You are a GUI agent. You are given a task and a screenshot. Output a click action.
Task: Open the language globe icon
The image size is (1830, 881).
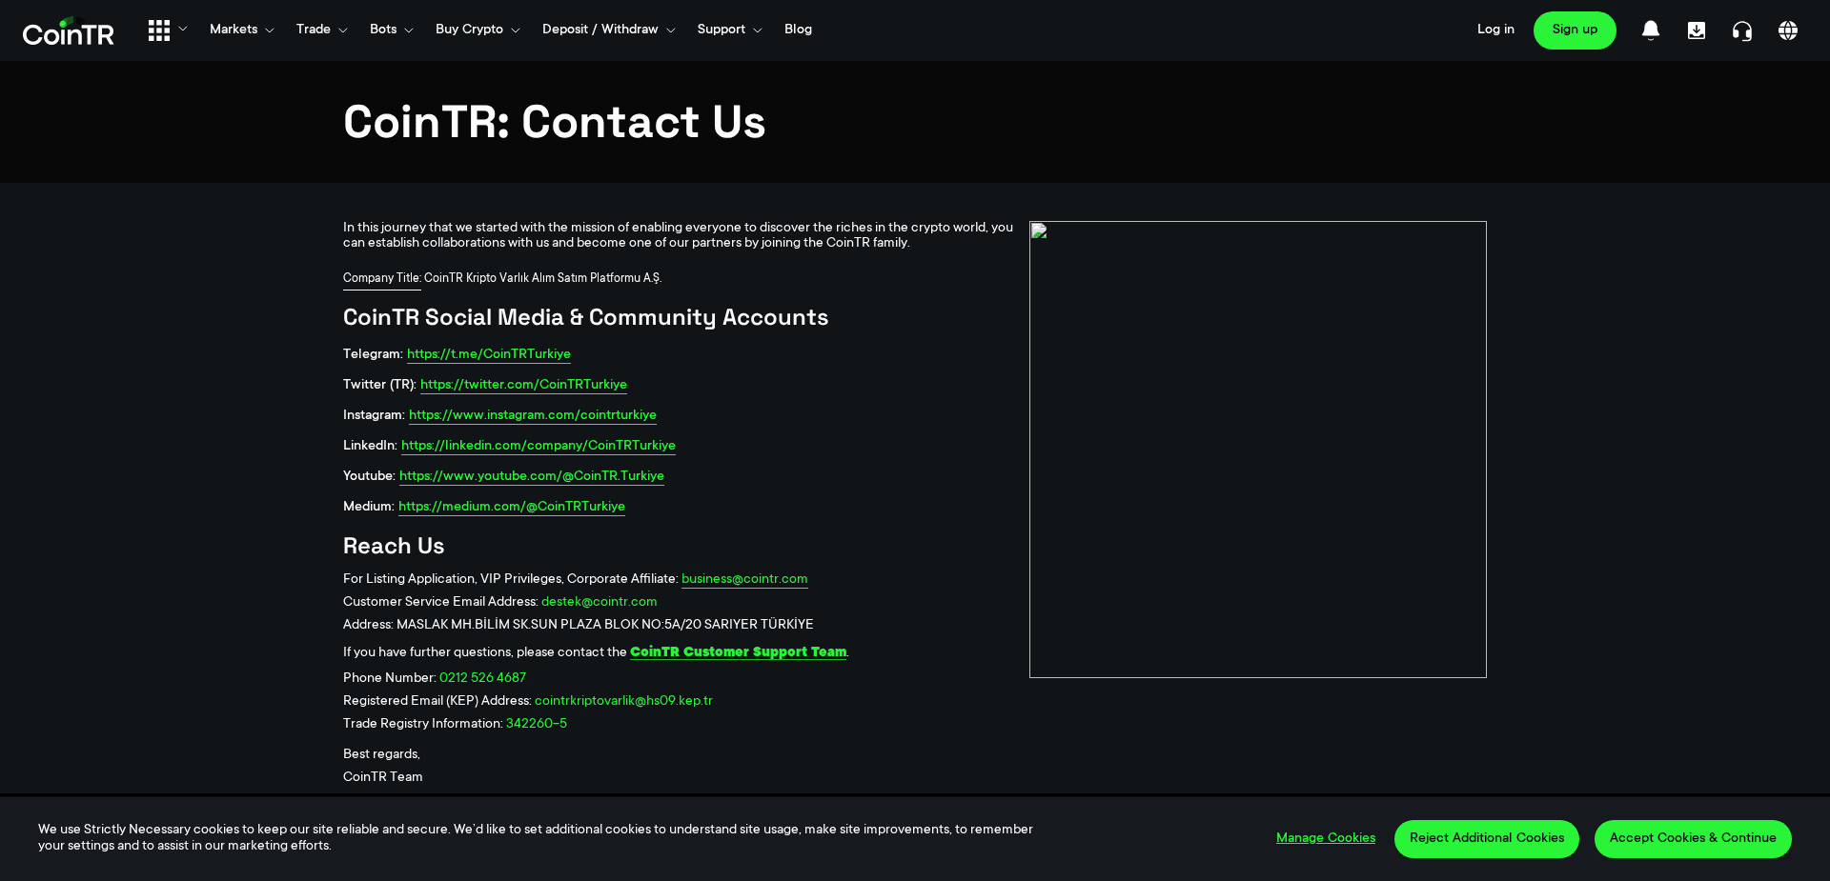(x=1787, y=30)
